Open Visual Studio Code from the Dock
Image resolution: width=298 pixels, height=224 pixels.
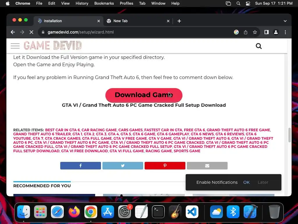(x=192, y=212)
